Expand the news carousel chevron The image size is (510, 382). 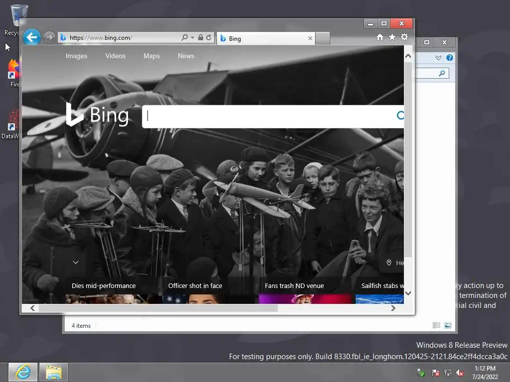coord(76,263)
